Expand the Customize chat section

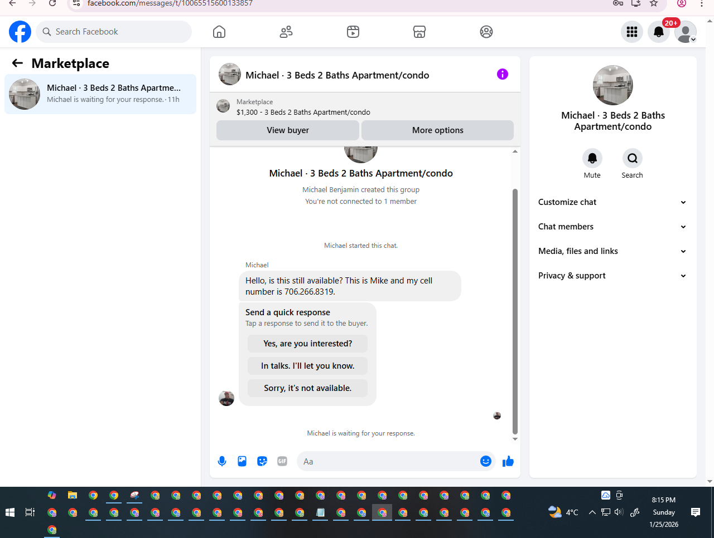[x=612, y=202]
